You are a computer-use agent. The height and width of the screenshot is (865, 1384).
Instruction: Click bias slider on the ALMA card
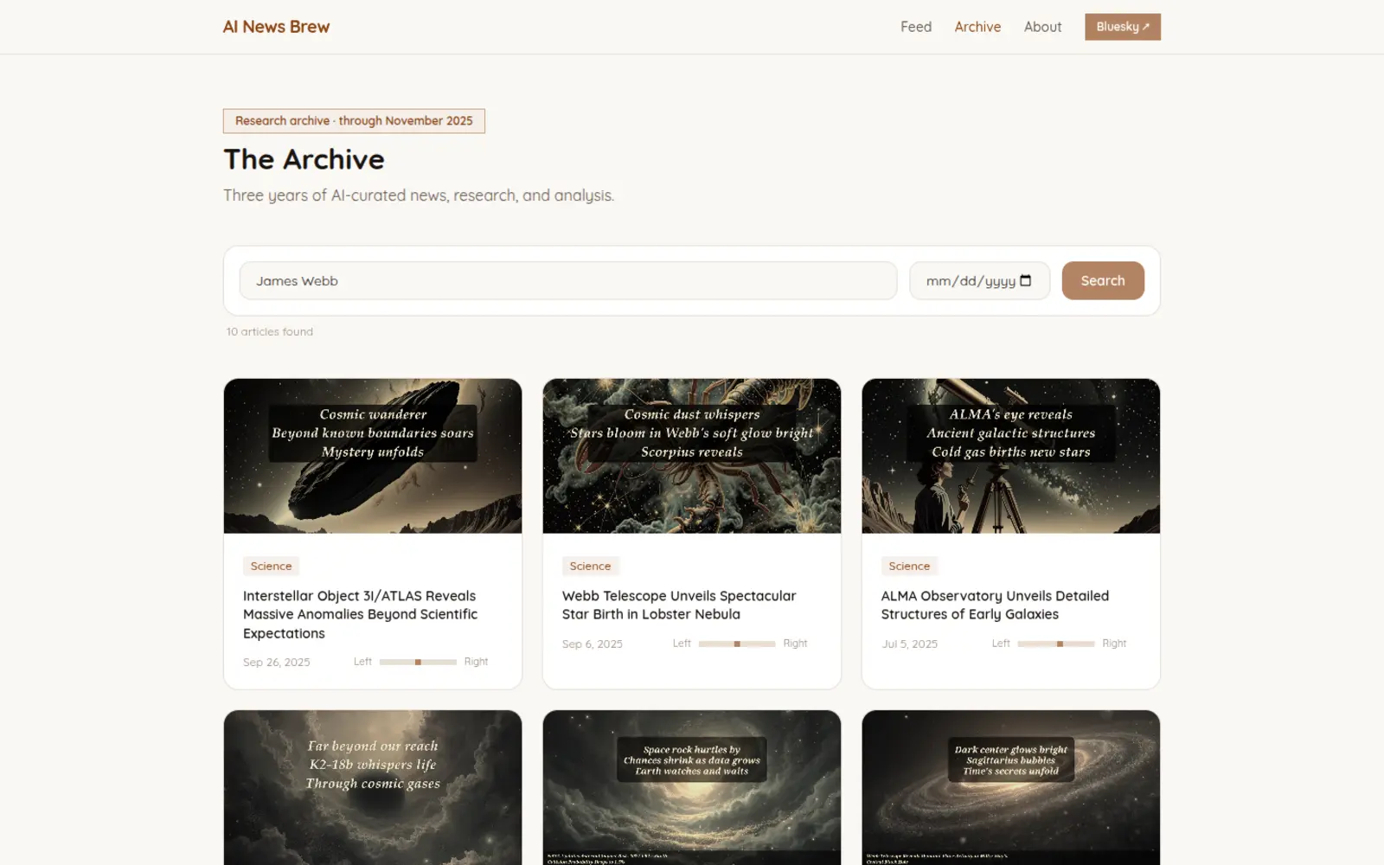(x=1056, y=644)
